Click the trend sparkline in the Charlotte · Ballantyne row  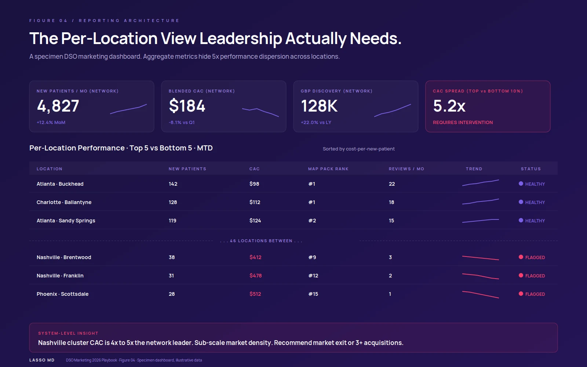481,201
